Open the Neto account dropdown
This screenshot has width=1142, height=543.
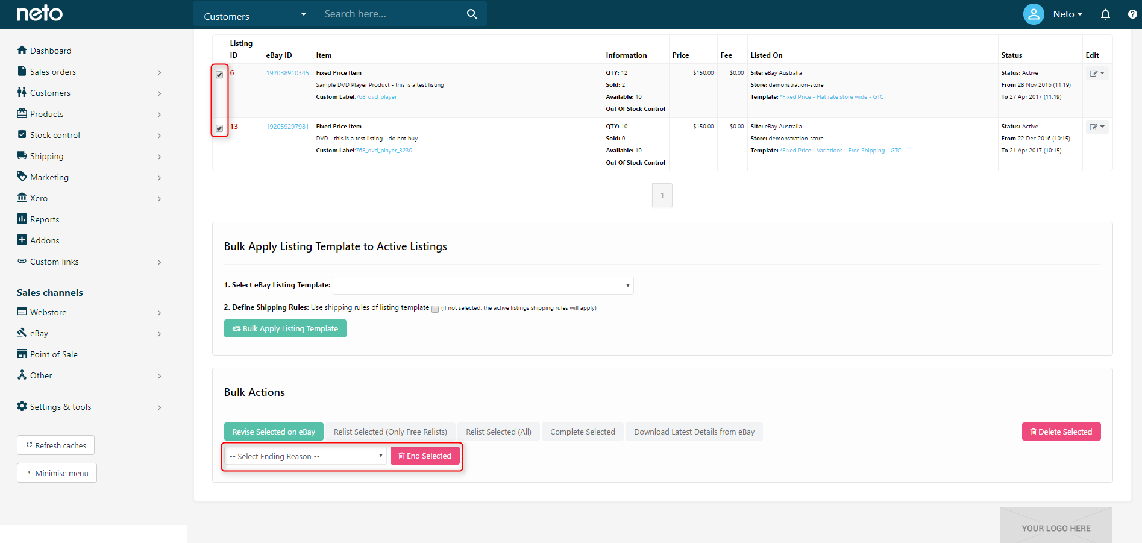pos(1068,14)
